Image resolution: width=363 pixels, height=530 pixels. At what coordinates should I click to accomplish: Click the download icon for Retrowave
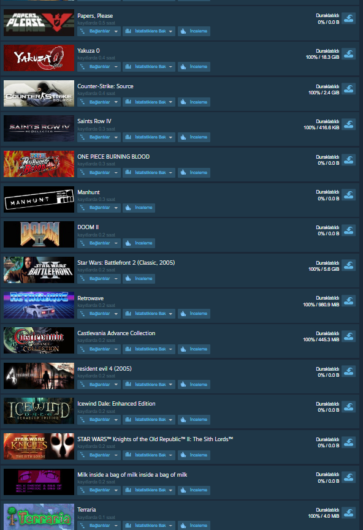click(x=348, y=301)
